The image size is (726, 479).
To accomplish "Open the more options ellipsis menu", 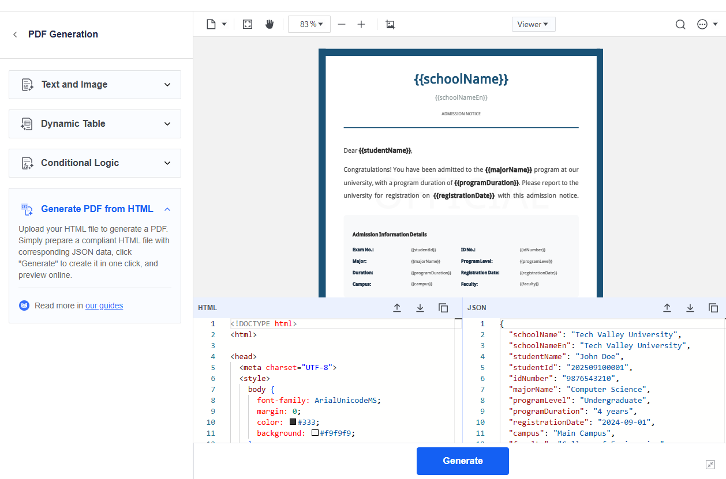I will (x=702, y=24).
